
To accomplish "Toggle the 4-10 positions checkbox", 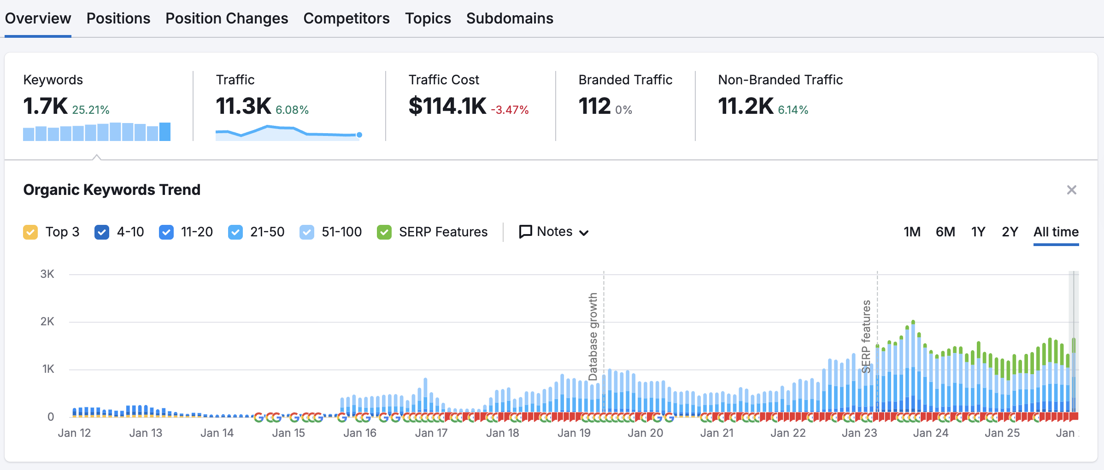I will (x=102, y=232).
